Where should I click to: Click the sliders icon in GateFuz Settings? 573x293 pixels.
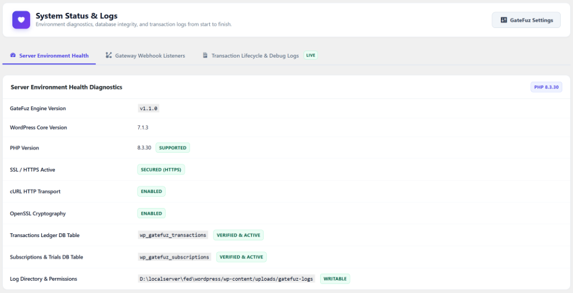504,20
